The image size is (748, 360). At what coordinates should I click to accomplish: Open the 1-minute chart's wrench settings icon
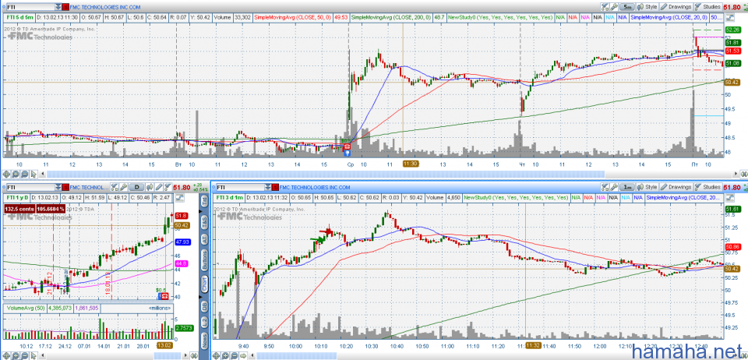[x=614, y=187]
